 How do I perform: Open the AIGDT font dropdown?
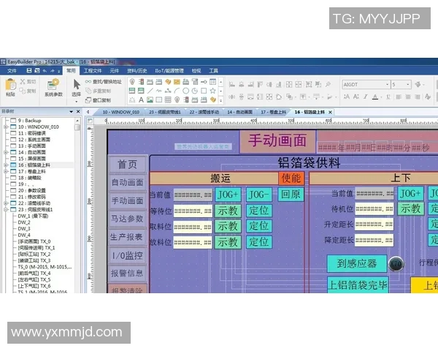point(388,85)
